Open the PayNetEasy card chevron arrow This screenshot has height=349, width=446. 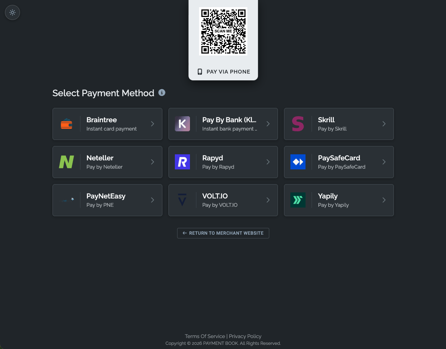[x=153, y=200]
